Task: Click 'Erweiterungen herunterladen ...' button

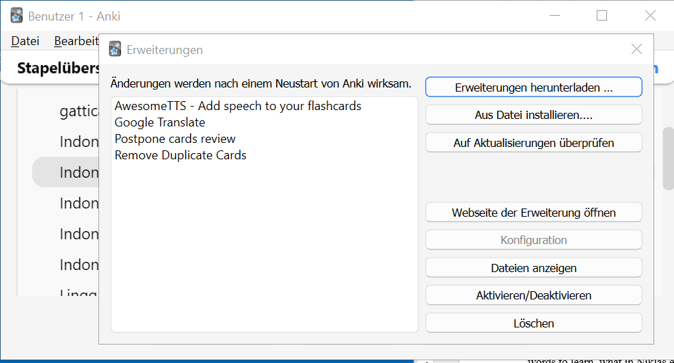Action: (x=533, y=88)
